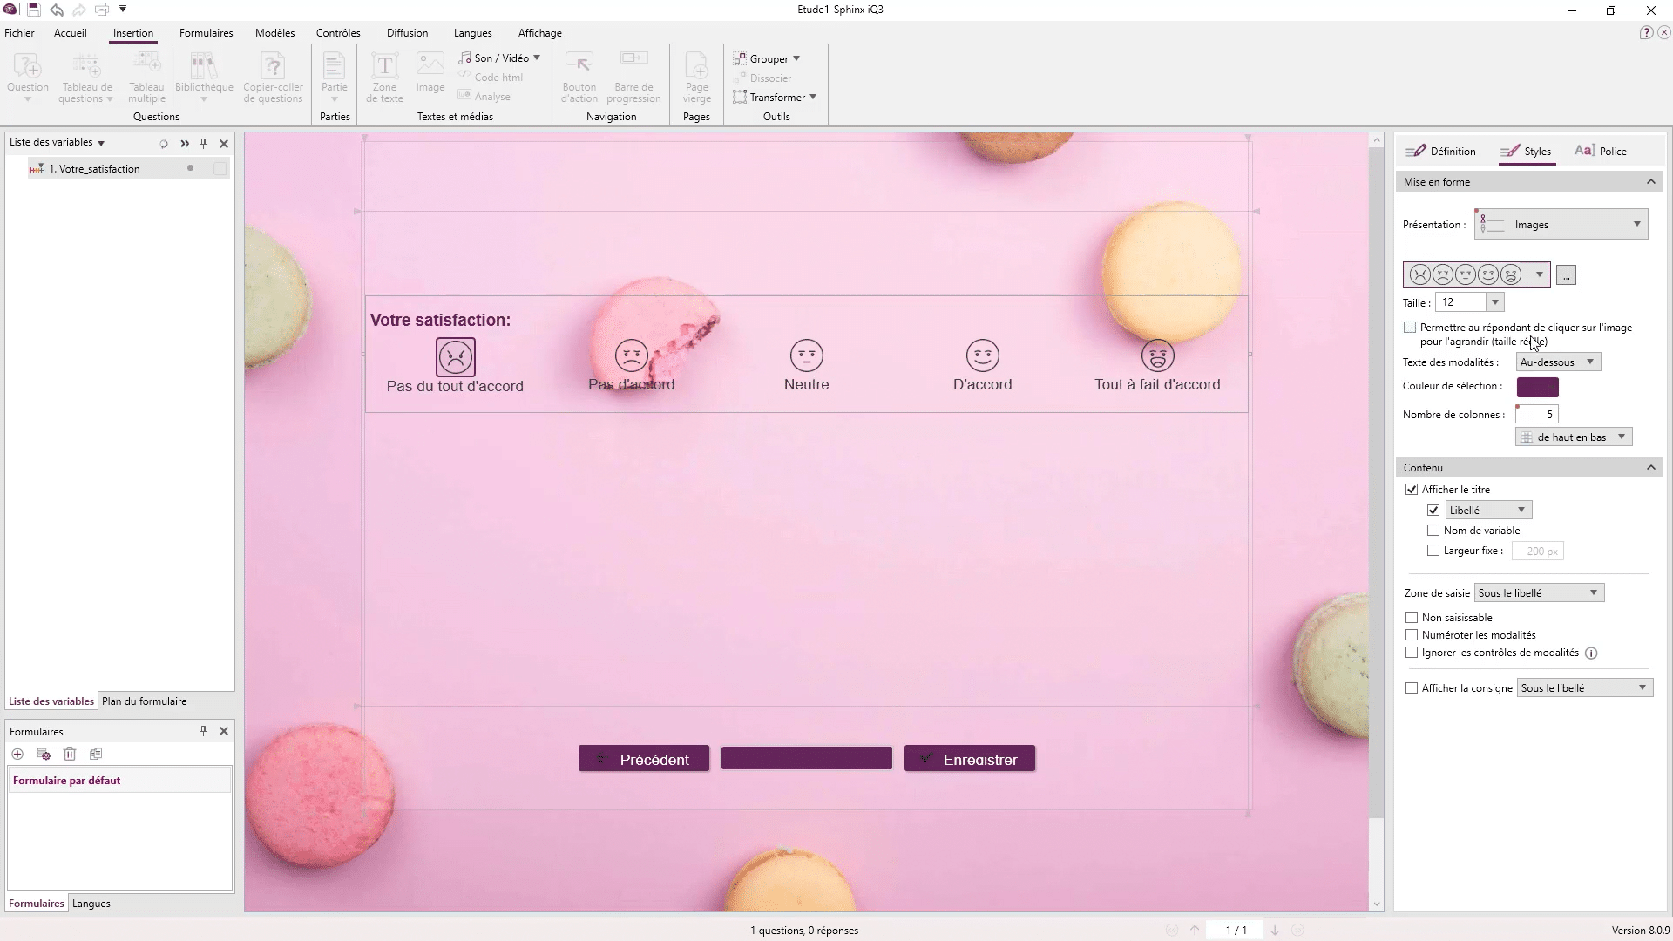Switch to the Styles tab
1673x941 pixels.
(x=1532, y=151)
